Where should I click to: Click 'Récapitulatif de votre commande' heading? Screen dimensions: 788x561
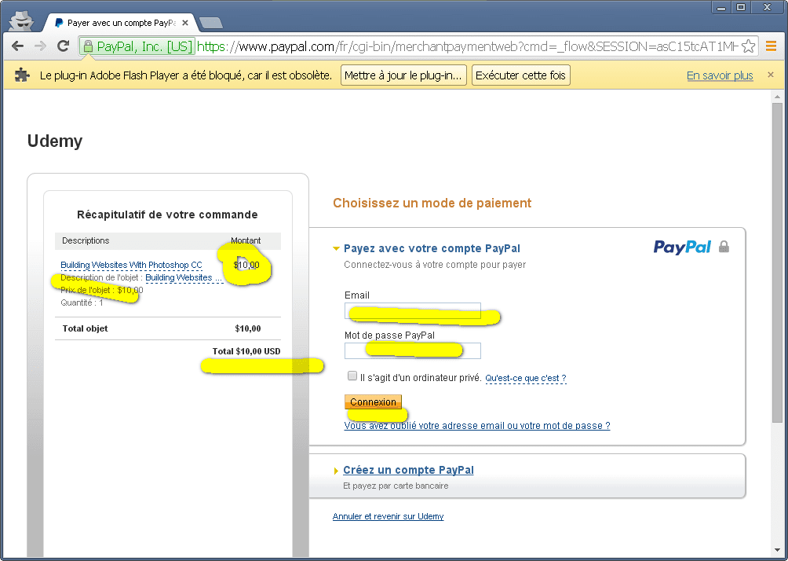point(167,214)
